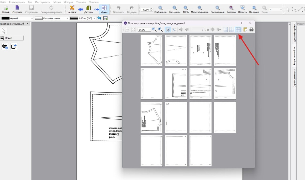Viewport: 305px width, 180px height.
Task: Open the Черный color dropdown
Action: click(17, 18)
